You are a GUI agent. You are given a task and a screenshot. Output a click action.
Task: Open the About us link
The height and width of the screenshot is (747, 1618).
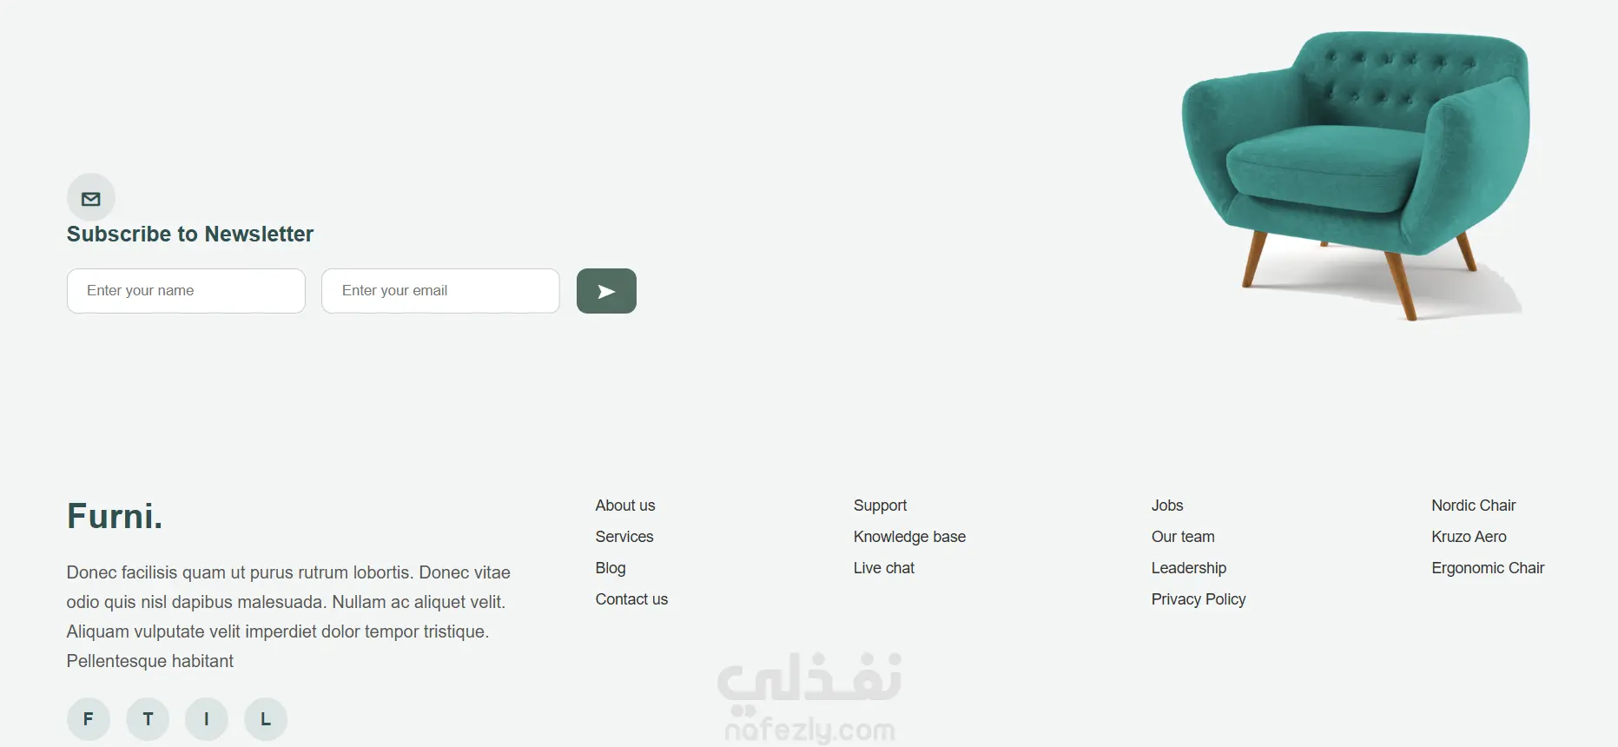[625, 506]
